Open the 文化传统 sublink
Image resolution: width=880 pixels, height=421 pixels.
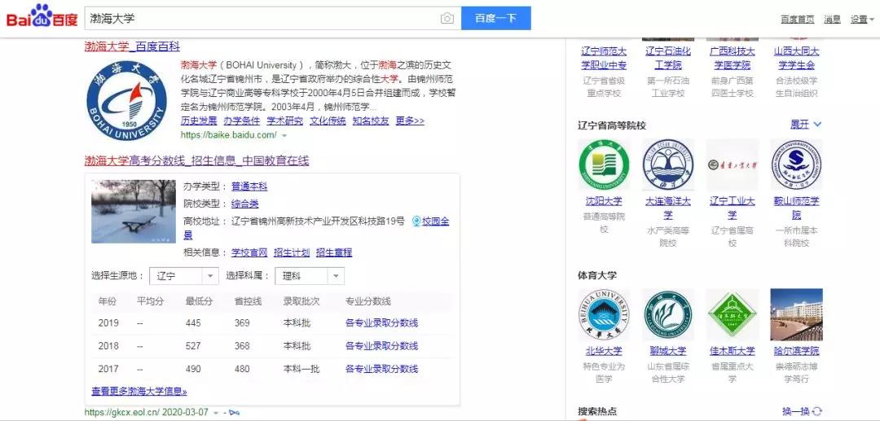pos(328,121)
